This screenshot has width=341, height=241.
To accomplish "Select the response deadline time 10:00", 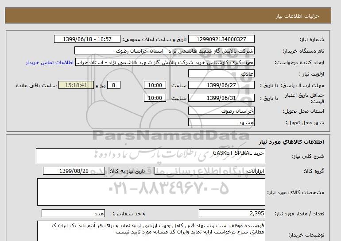I will [x=155, y=85].
